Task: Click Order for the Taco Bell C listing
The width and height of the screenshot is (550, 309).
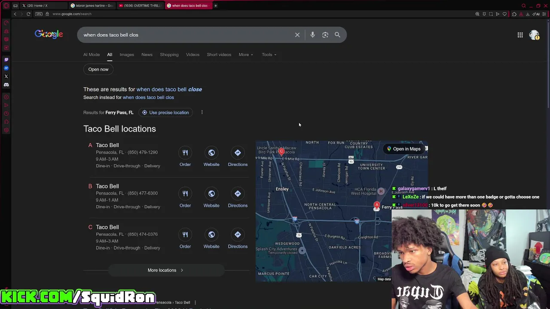Action: 185,239
